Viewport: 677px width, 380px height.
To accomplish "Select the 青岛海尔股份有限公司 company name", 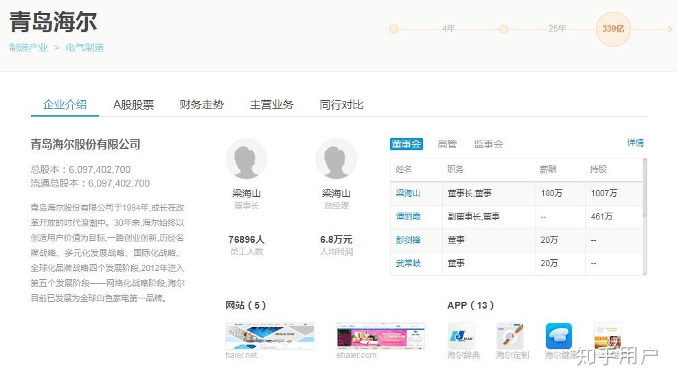I will [86, 145].
